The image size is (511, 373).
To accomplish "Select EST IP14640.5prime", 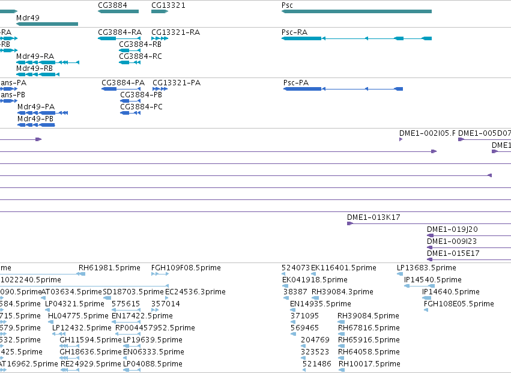I will tap(451, 292).
